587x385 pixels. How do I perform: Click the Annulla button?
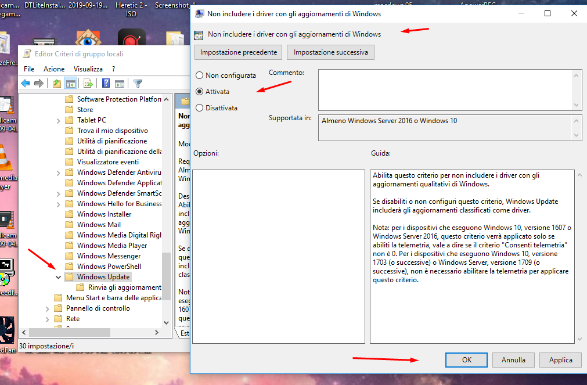[513, 360]
